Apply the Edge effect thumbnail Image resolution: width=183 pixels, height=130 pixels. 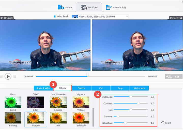(36, 102)
